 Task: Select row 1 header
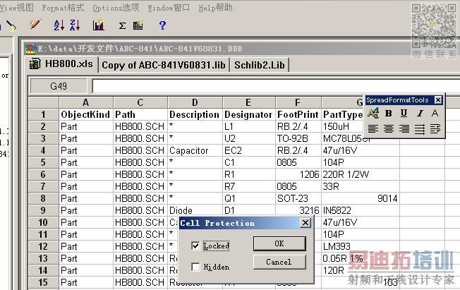click(x=43, y=114)
